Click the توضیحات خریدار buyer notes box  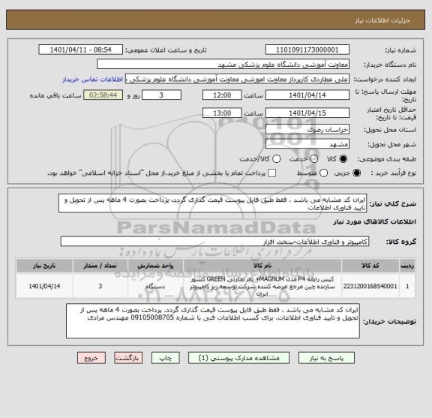213,321
